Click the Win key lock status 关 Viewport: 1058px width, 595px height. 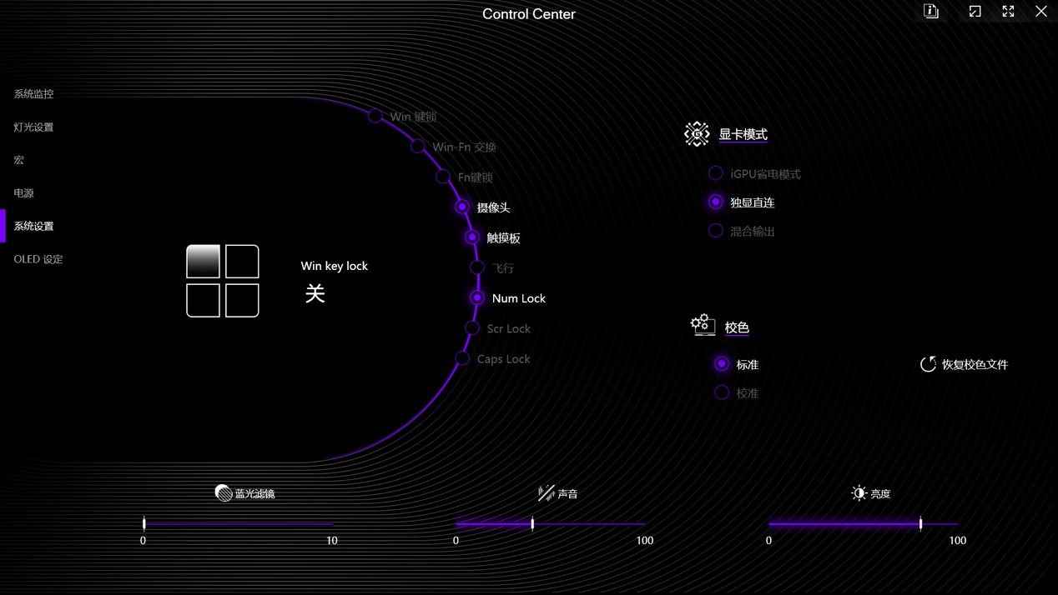click(315, 293)
